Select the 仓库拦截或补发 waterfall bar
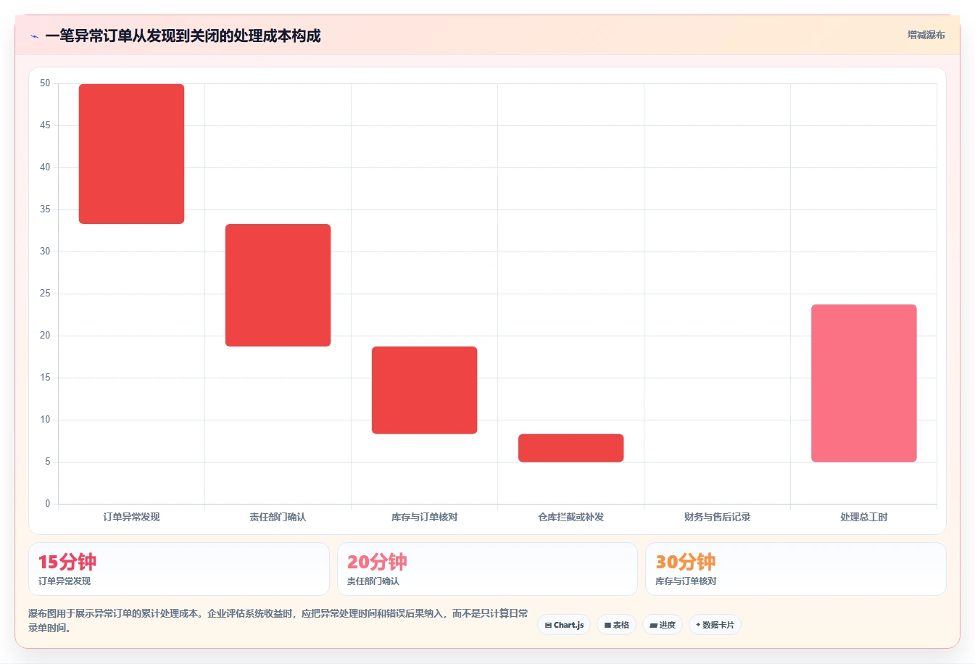 (x=571, y=448)
